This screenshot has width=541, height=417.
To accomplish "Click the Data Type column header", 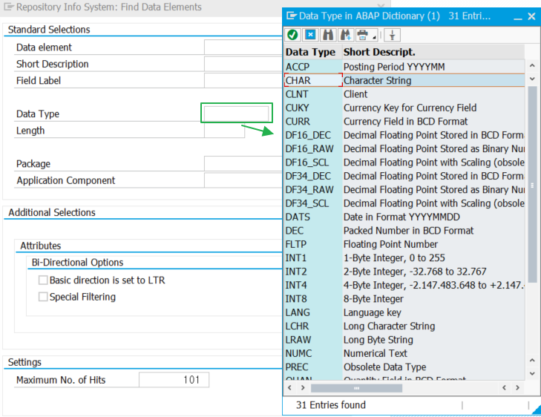I will point(310,52).
